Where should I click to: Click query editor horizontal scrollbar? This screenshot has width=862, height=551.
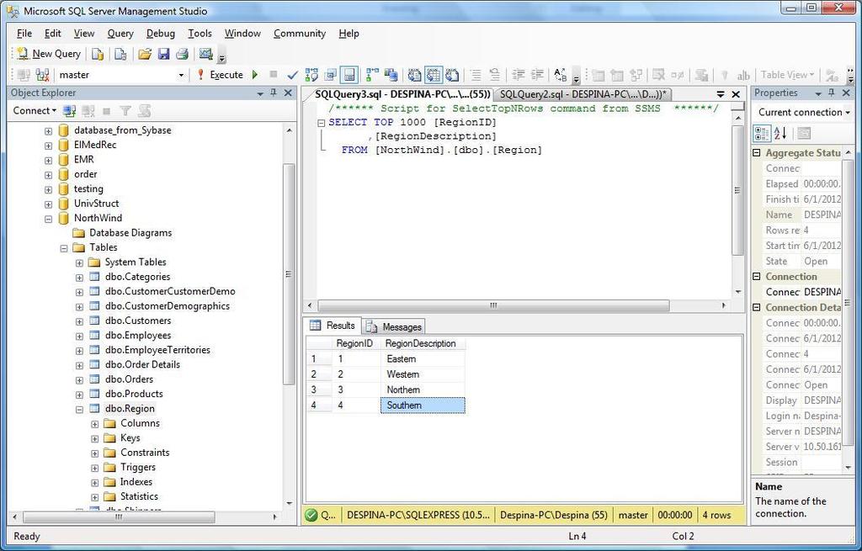(x=493, y=305)
